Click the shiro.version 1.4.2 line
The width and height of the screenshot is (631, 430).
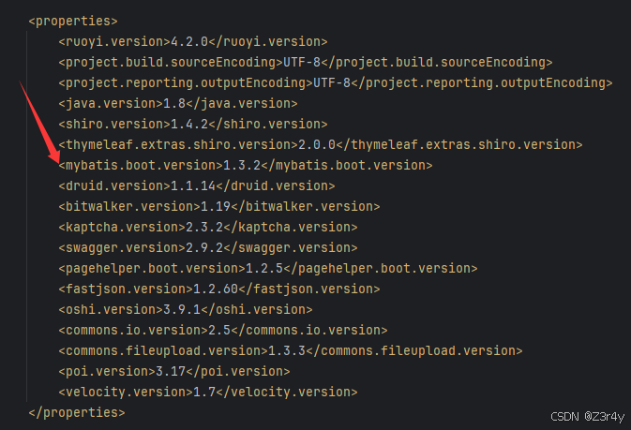193,124
